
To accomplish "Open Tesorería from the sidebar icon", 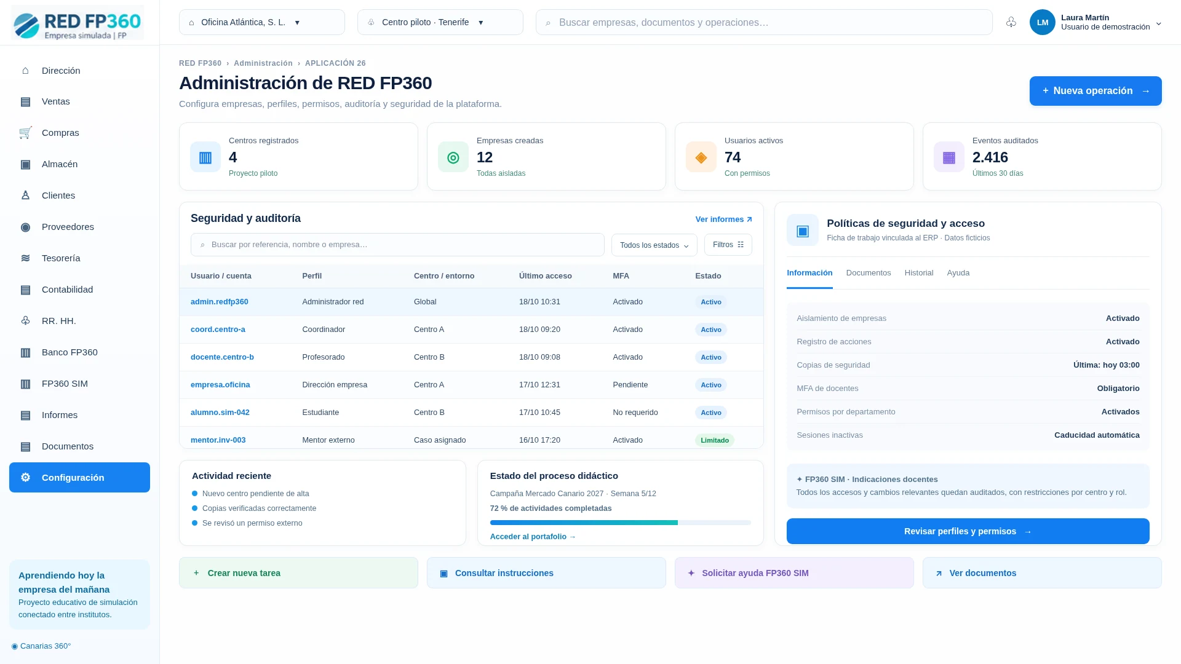I will (25, 258).
